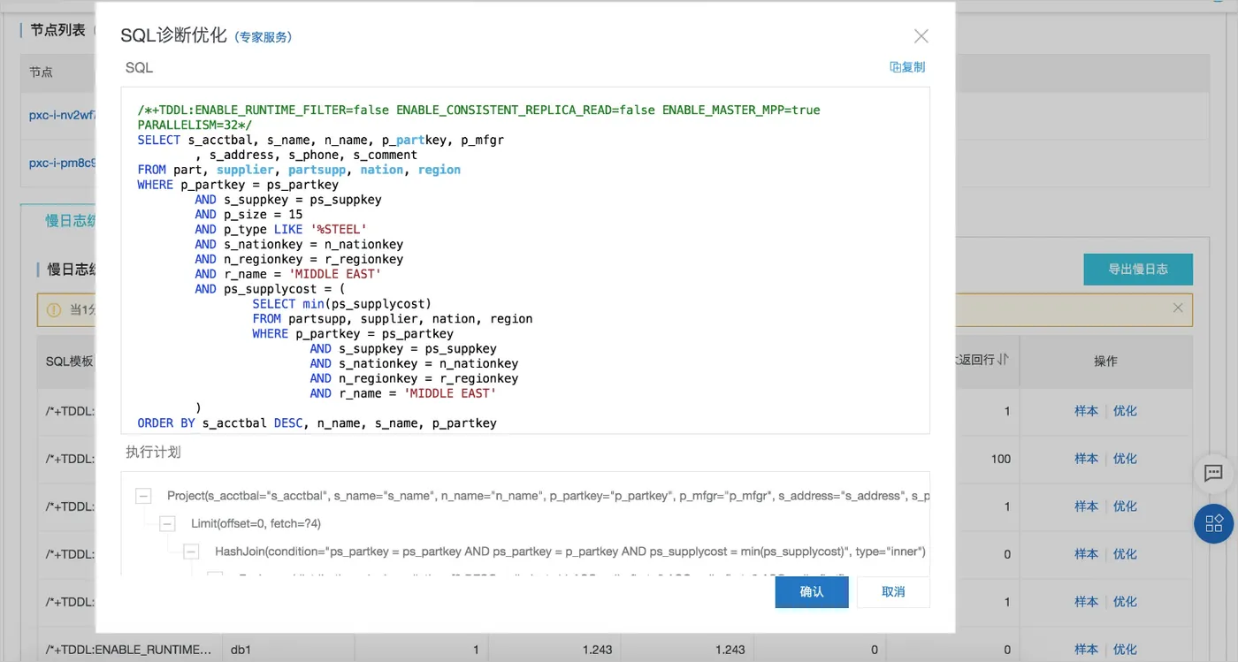This screenshot has height=662, width=1238.
Task: Click 样本 in the row returning 100
Action: point(1086,459)
